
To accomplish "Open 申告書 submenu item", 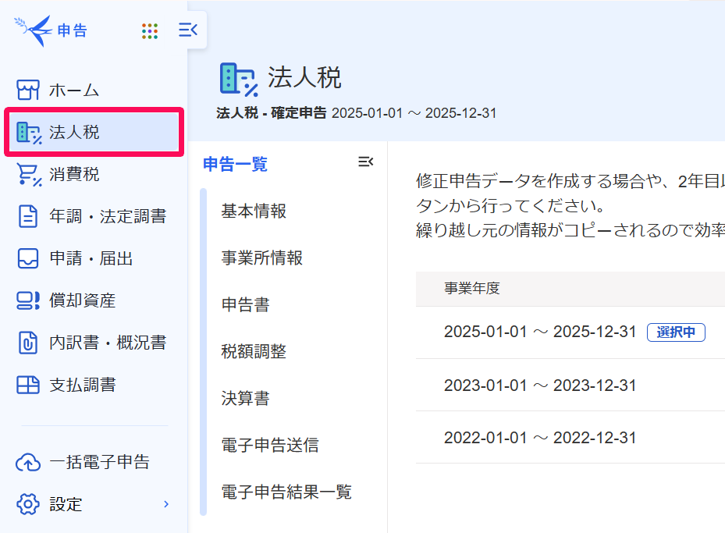I will click(x=246, y=304).
